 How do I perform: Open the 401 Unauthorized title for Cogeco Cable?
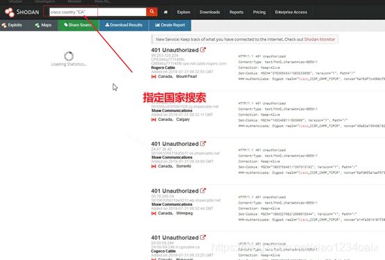pyautogui.click(x=175, y=238)
